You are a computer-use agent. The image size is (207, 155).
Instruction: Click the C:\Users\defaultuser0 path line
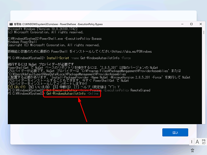coord(67,74)
